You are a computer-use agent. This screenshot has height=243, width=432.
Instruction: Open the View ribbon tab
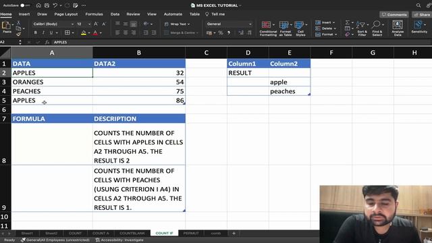[x=152, y=14]
